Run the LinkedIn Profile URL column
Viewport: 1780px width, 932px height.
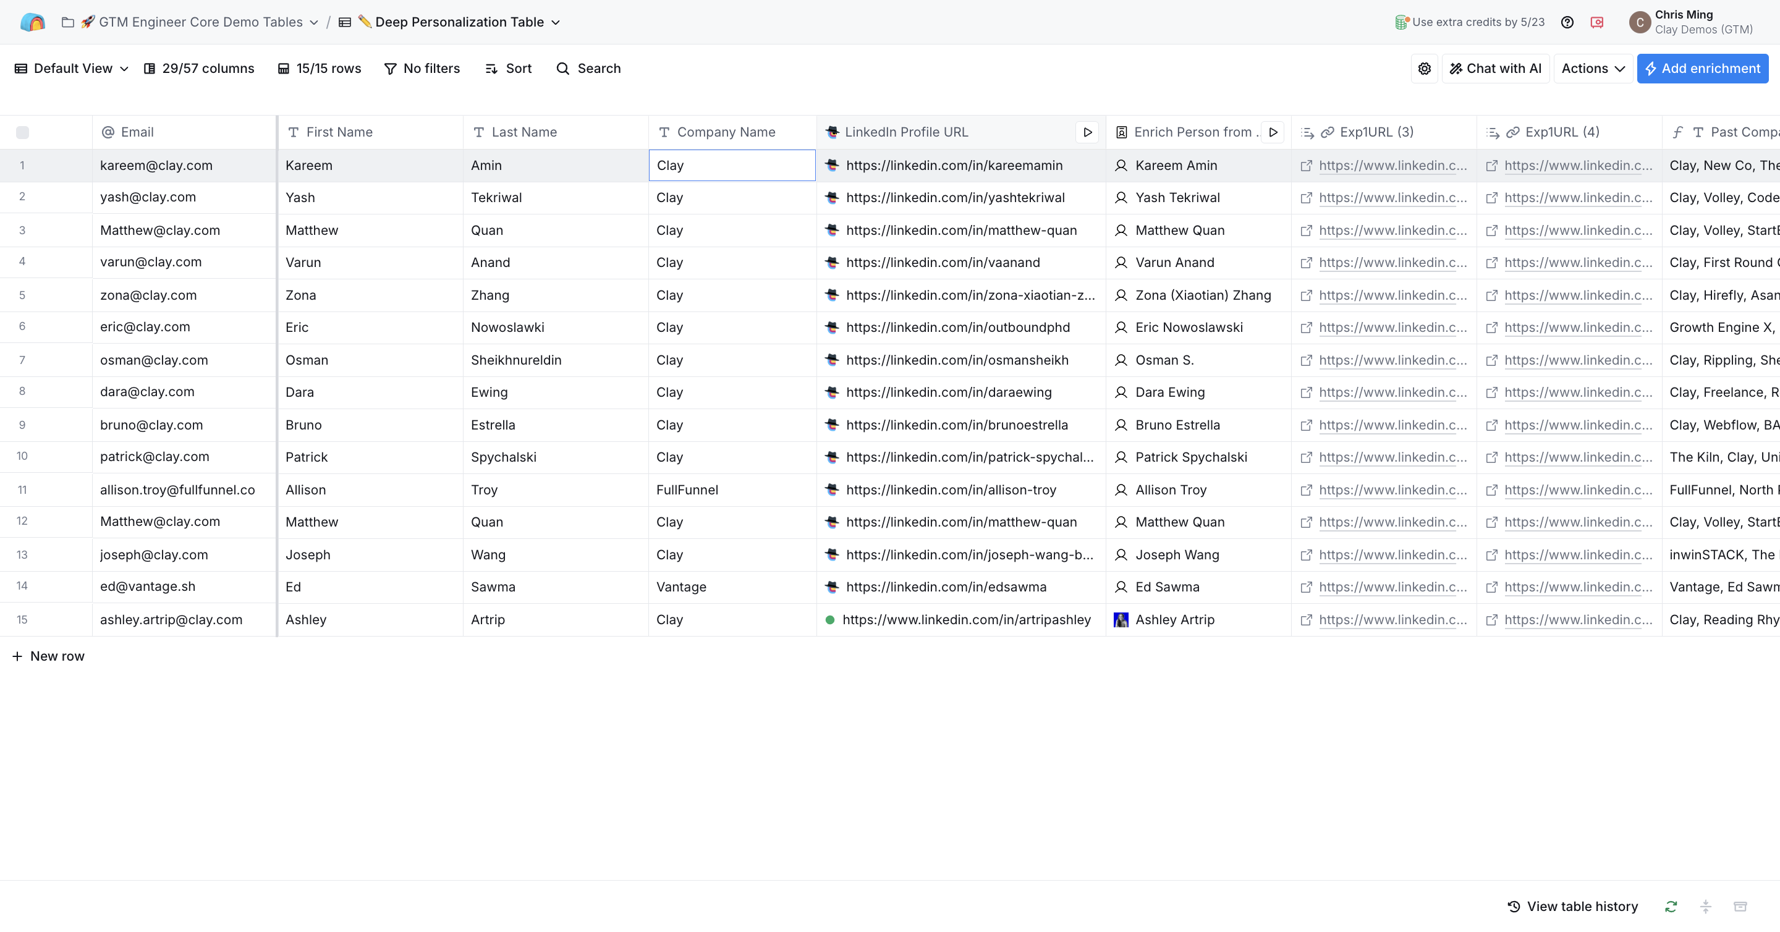click(x=1088, y=131)
